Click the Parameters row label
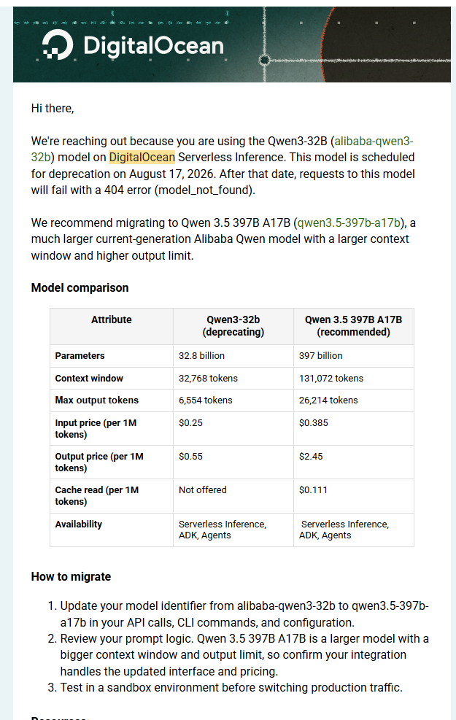 [80, 356]
